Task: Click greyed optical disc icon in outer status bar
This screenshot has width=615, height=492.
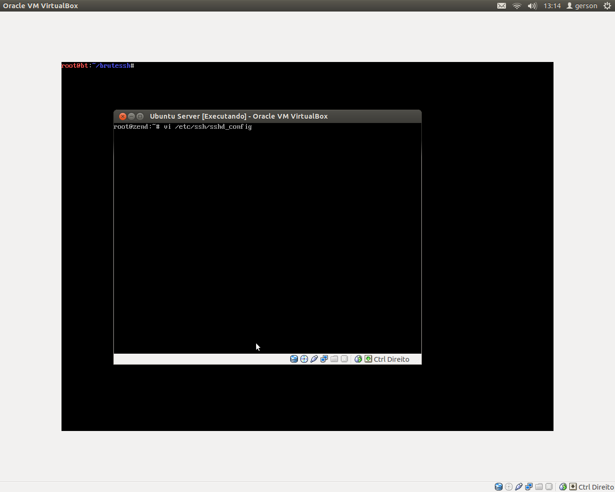Action: 509,487
